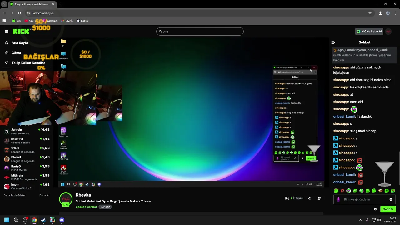
Task: Open the GMAİL bookmark
Action: [67, 21]
